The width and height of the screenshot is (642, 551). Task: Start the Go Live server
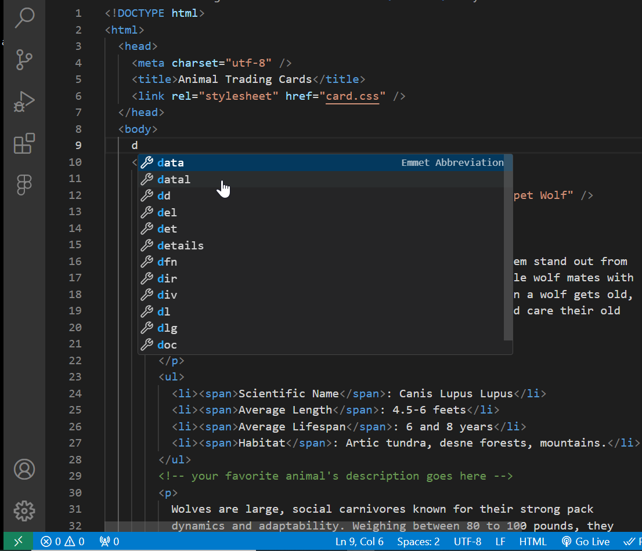[x=586, y=542]
